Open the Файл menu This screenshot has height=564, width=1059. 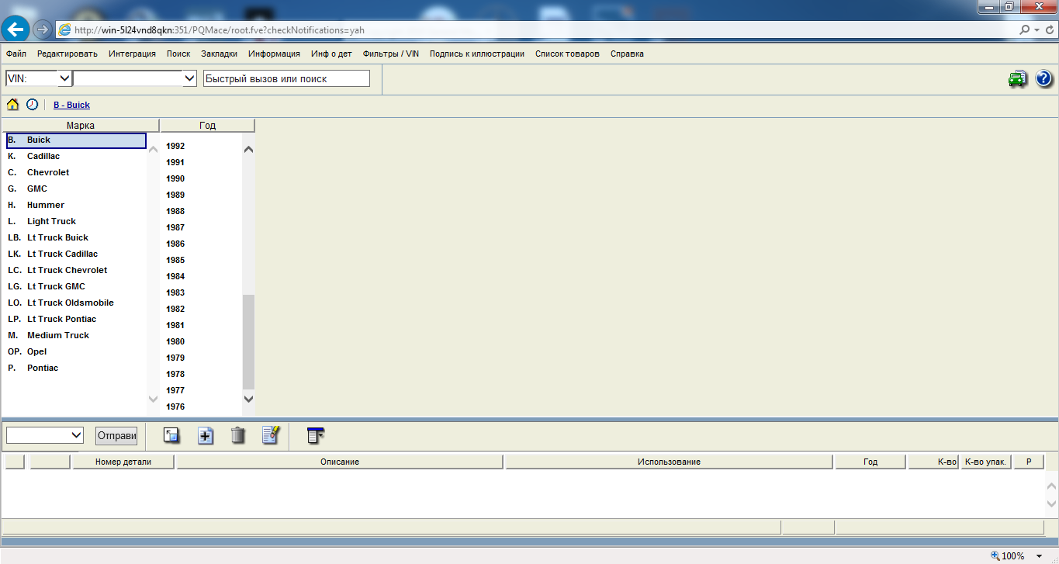[16, 54]
